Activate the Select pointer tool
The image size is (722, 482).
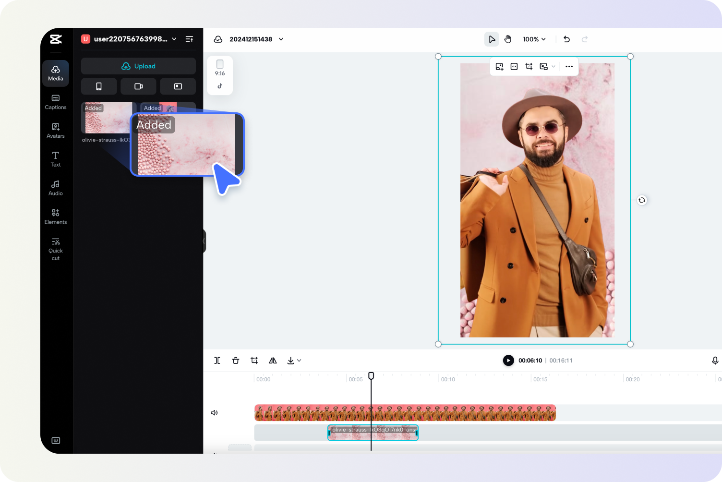pyautogui.click(x=492, y=39)
